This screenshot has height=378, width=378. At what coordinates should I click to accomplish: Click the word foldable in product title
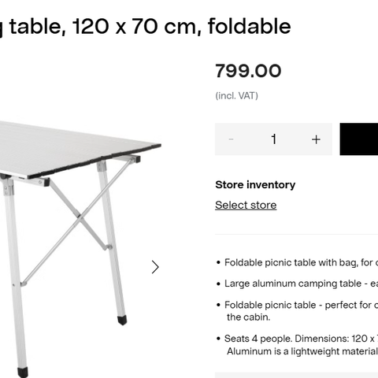click(x=250, y=26)
